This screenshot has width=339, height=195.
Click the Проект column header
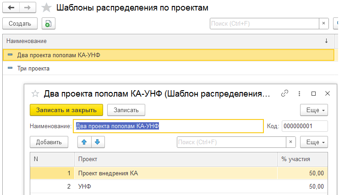pos(176,159)
